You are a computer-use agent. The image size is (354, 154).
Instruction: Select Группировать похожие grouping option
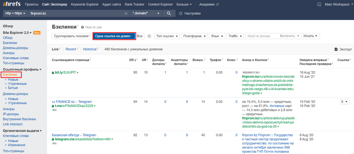click(x=72, y=36)
